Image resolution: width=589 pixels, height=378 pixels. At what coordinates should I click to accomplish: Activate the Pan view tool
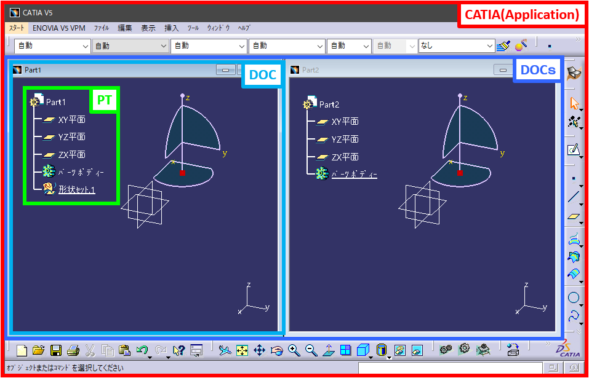point(259,350)
